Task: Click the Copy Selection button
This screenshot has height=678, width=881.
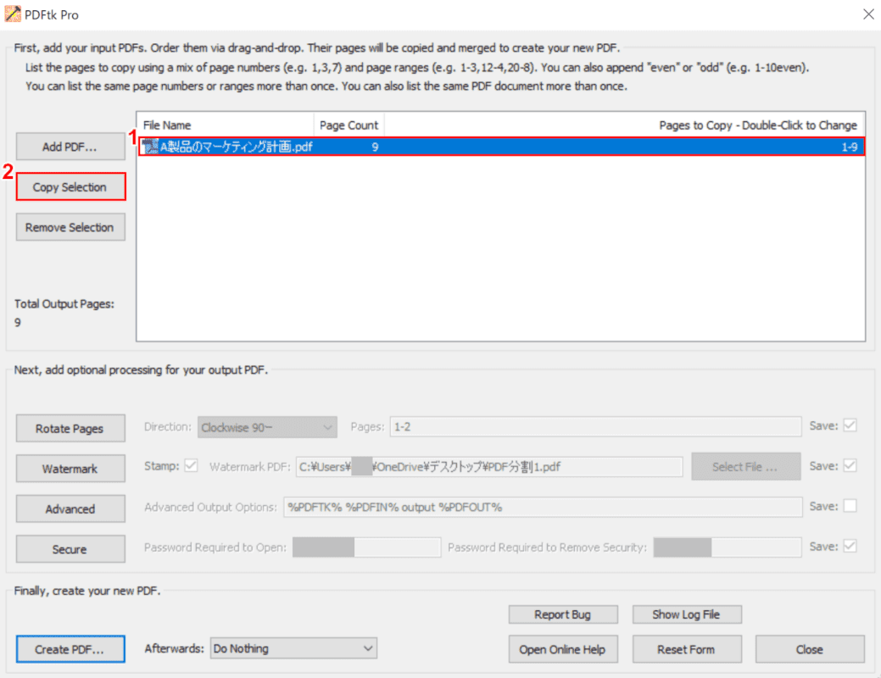Action: (x=70, y=187)
